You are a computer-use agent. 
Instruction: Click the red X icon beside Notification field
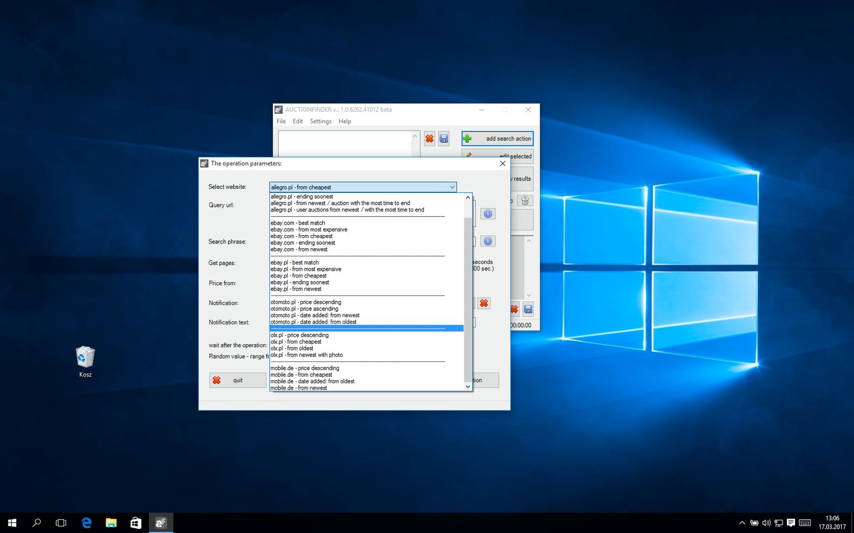484,303
